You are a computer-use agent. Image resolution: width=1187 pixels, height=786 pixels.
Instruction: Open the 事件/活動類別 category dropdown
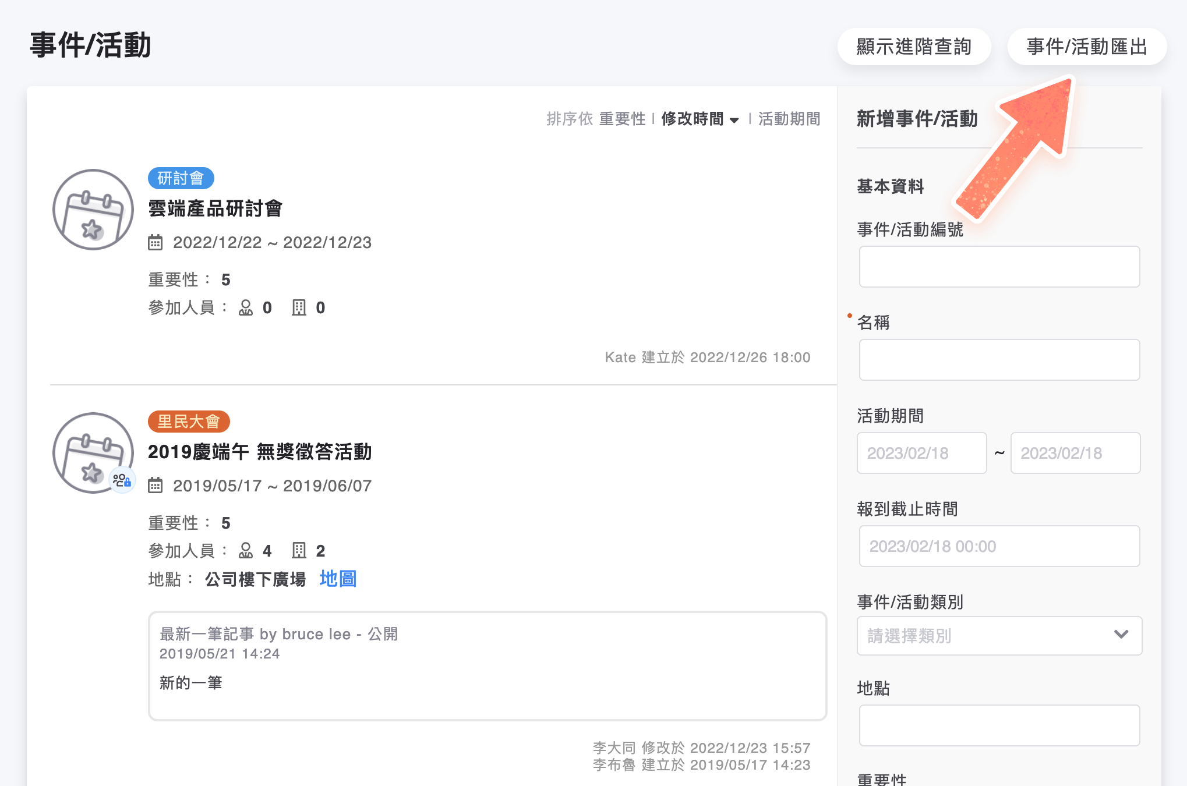(x=998, y=636)
